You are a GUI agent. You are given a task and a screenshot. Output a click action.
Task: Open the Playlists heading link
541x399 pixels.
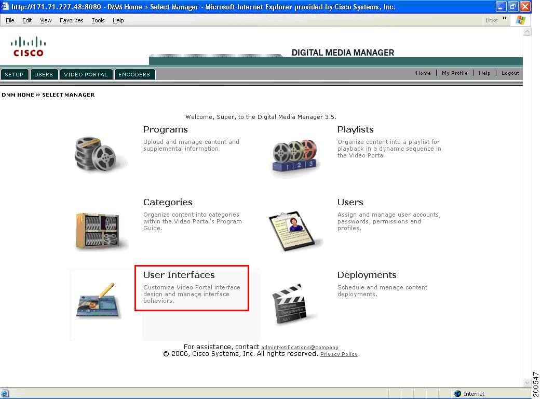coord(355,129)
